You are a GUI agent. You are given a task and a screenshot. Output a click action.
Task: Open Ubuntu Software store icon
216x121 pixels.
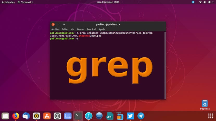point(47,116)
